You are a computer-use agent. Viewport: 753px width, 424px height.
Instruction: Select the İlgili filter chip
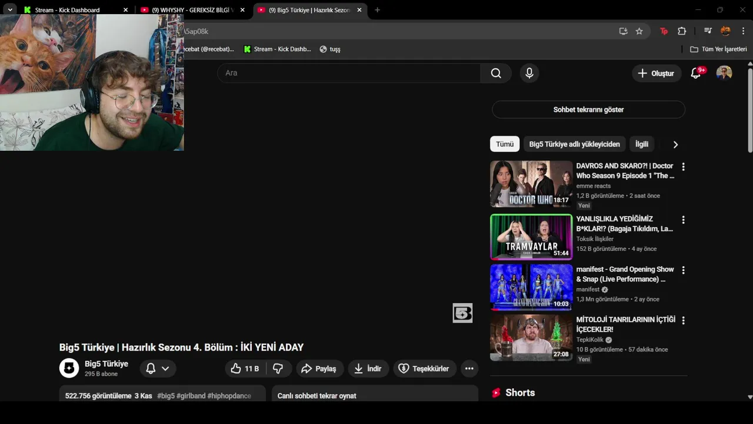(x=641, y=144)
